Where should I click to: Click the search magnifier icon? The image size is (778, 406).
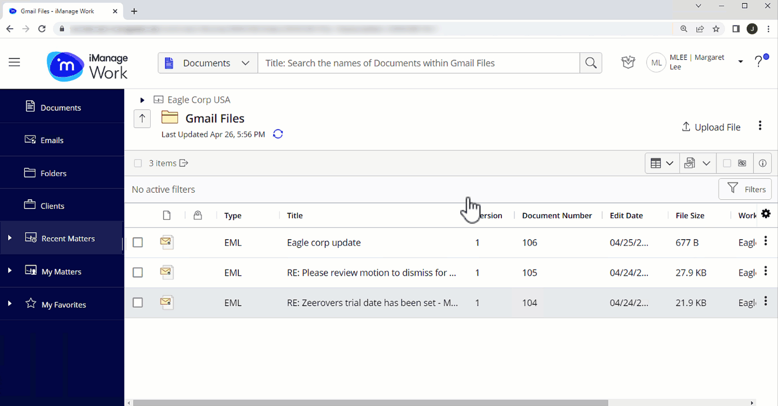pyautogui.click(x=591, y=63)
